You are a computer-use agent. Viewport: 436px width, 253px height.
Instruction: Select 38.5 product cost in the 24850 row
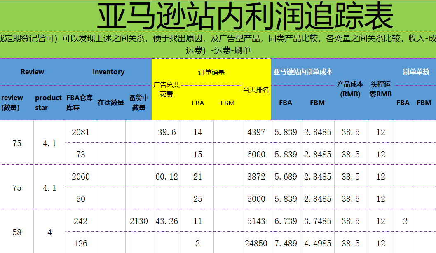click(351, 243)
